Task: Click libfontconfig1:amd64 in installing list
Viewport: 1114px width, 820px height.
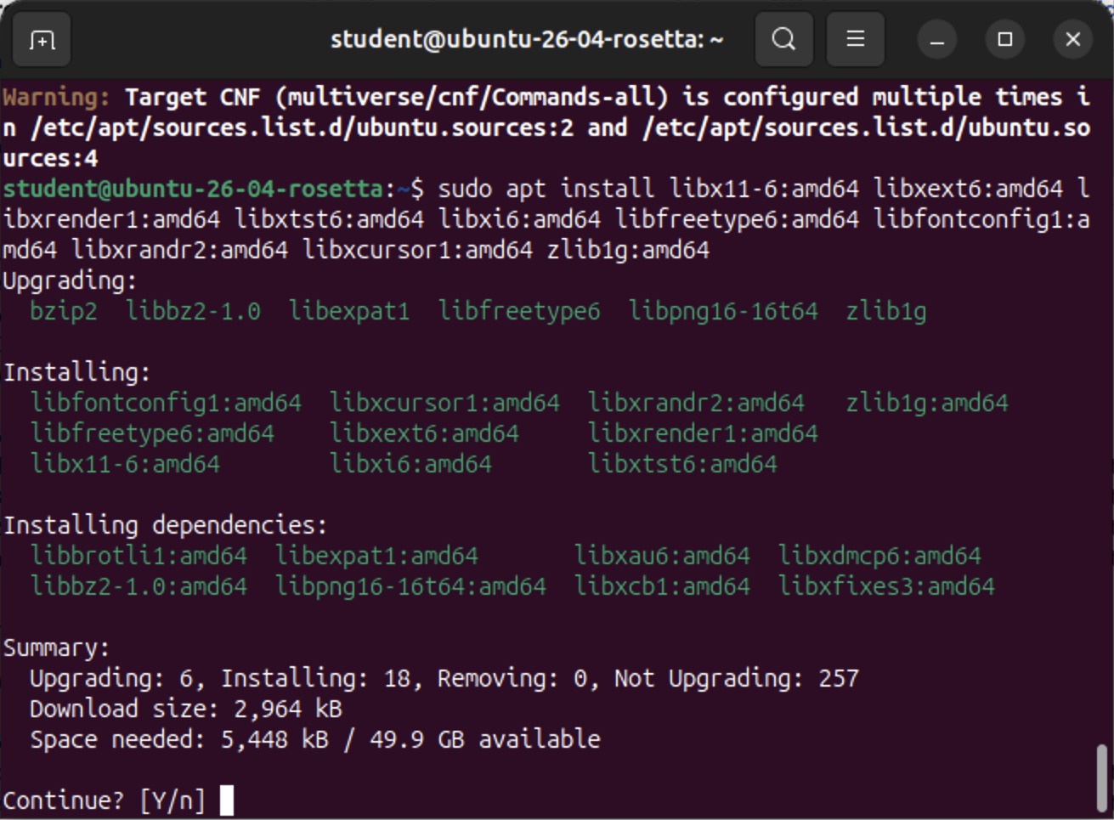Action: [166, 403]
